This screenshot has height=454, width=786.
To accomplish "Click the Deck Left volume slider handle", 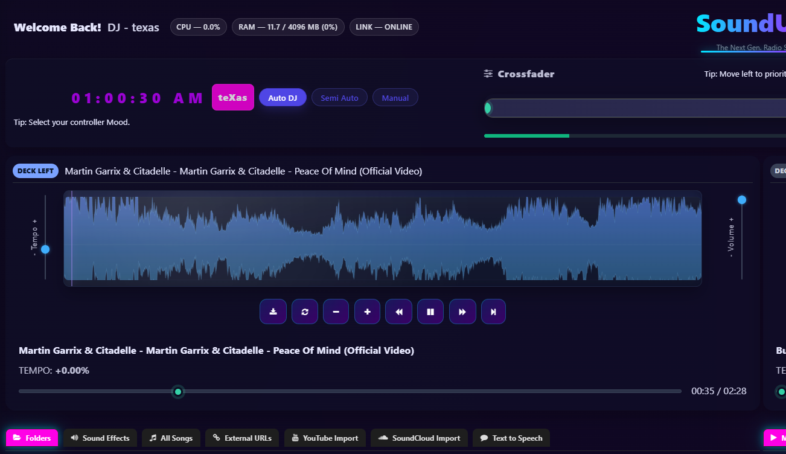I will (742, 200).
